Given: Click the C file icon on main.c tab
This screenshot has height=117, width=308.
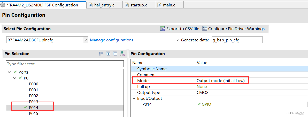Looking at the screenshot, I should (x=159, y=5).
